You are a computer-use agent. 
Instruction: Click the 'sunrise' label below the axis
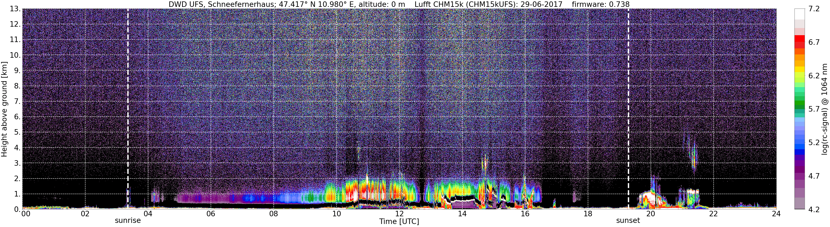(x=128, y=221)
